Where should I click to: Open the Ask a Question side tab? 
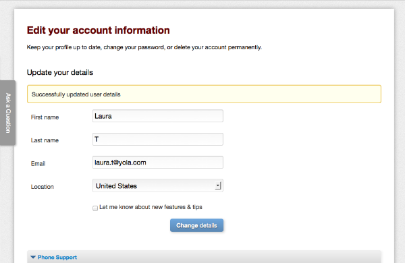tap(7, 113)
